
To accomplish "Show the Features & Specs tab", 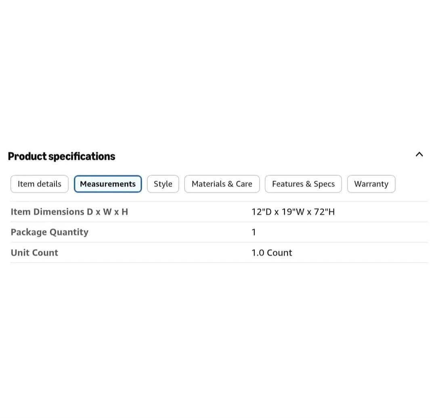I will [x=303, y=184].
